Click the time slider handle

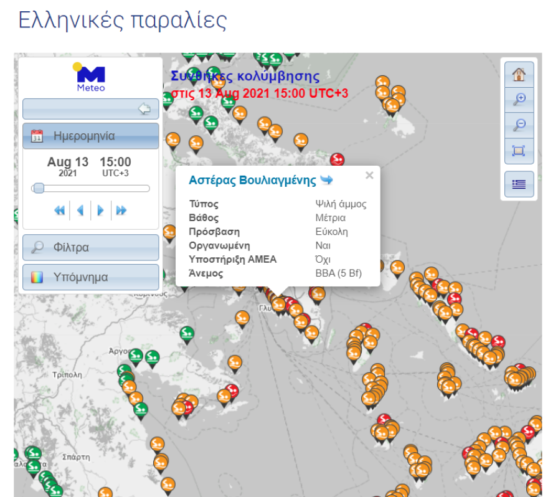coord(39,188)
